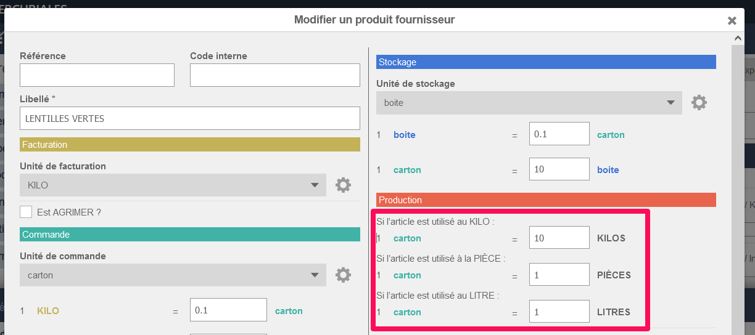Click the KILO to carton conversion field
Image resolution: width=755 pixels, height=335 pixels.
coord(228,310)
